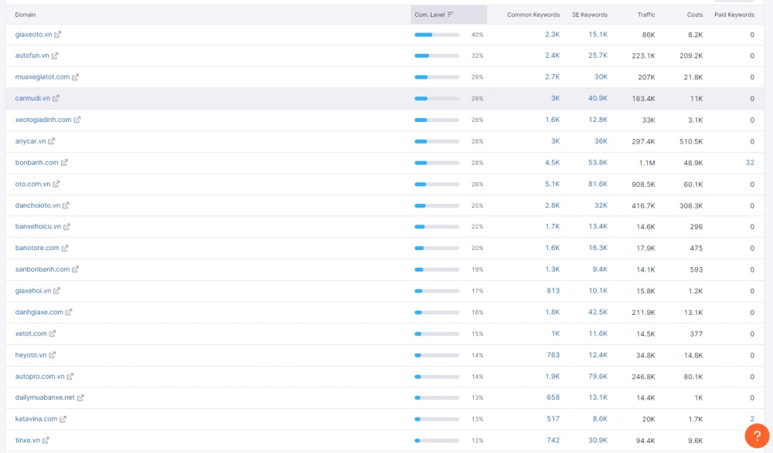Open muaxegiatot.com external link icon

coord(76,77)
